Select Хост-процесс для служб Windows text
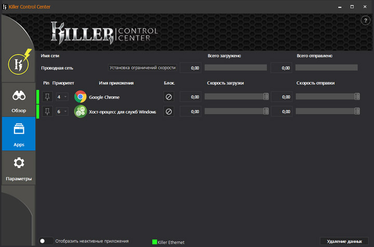 coord(123,112)
